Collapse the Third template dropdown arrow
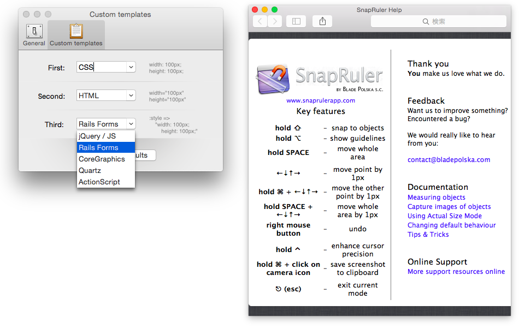519x329 pixels. point(131,124)
